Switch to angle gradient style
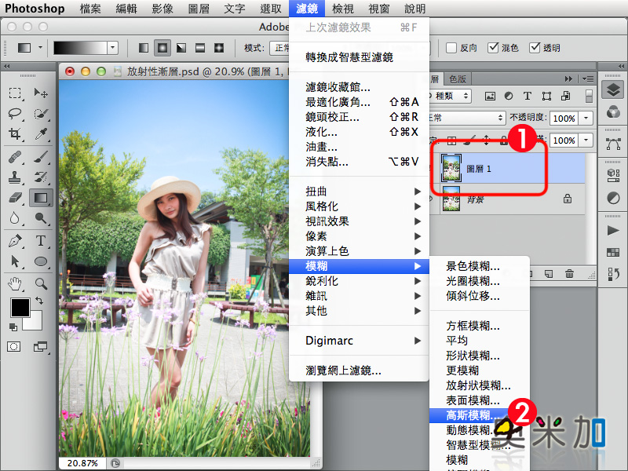Image resolution: width=628 pixels, height=471 pixels. [181, 48]
